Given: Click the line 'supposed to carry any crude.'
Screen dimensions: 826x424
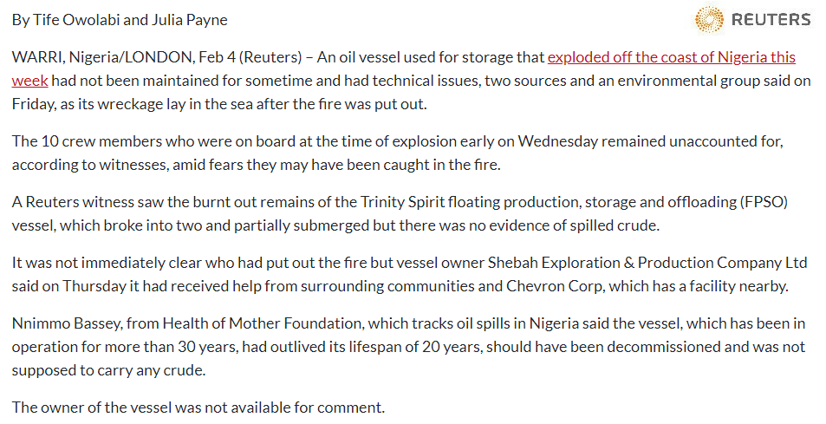Looking at the screenshot, I should 108,370.
